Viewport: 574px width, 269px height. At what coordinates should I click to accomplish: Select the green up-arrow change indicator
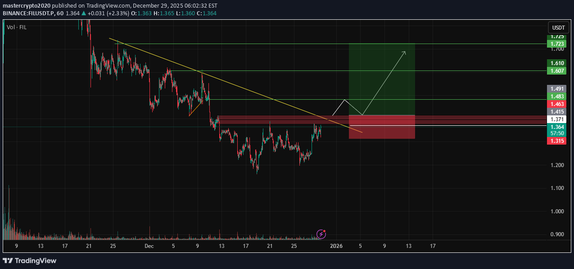[83, 13]
